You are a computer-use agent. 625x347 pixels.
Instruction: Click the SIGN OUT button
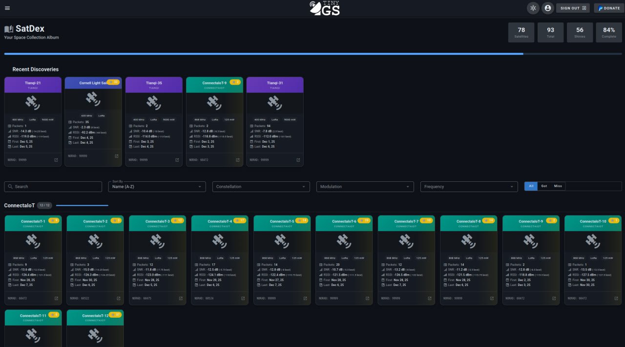(x=573, y=8)
